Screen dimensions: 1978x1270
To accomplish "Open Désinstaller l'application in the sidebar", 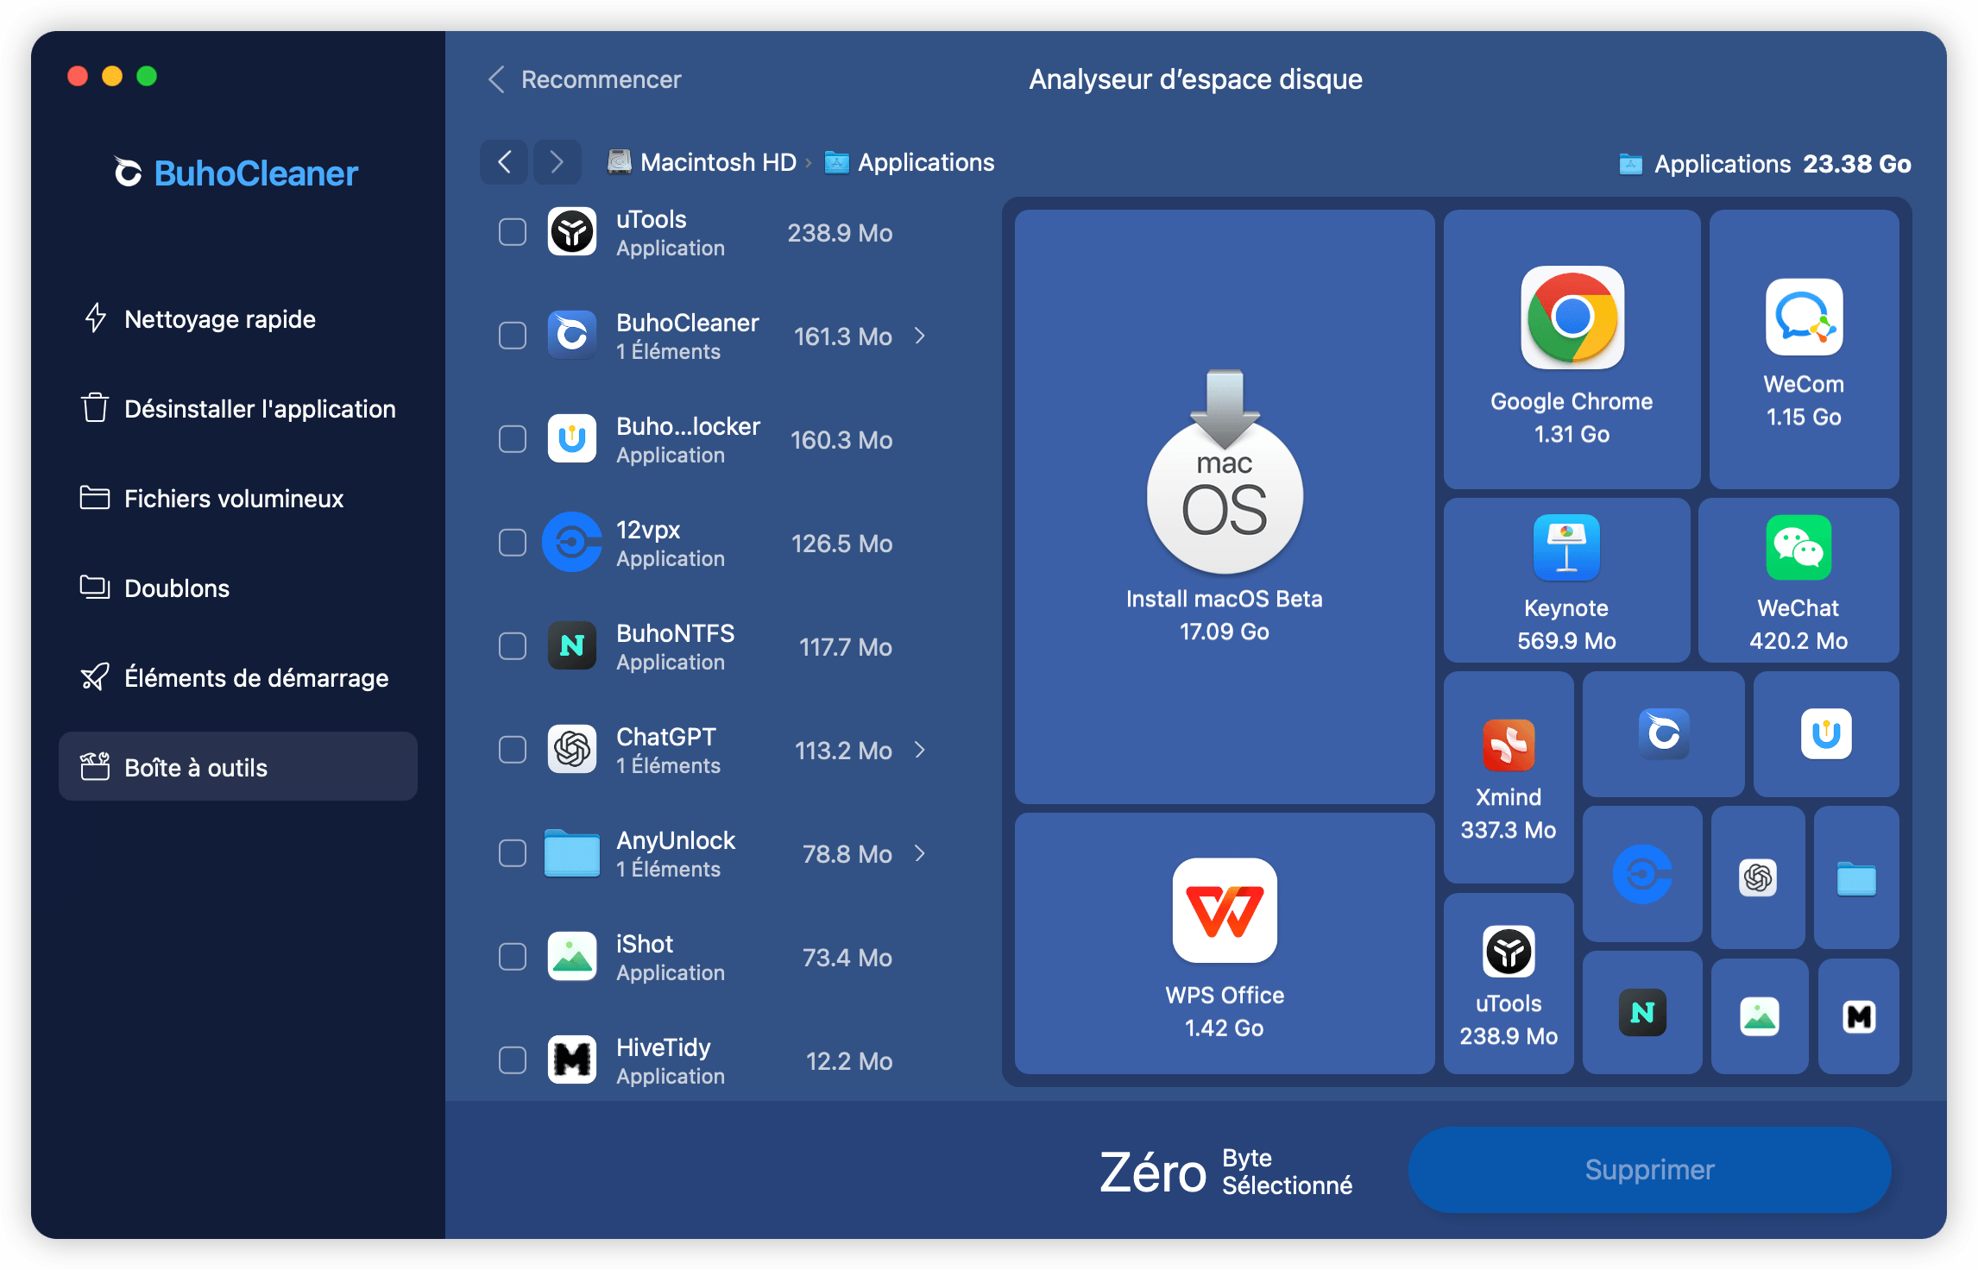I will (x=238, y=409).
